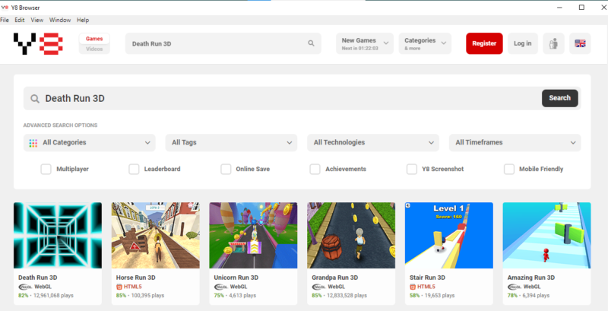
Task: Click the 12,961,068 plays text
Action: click(x=53, y=296)
